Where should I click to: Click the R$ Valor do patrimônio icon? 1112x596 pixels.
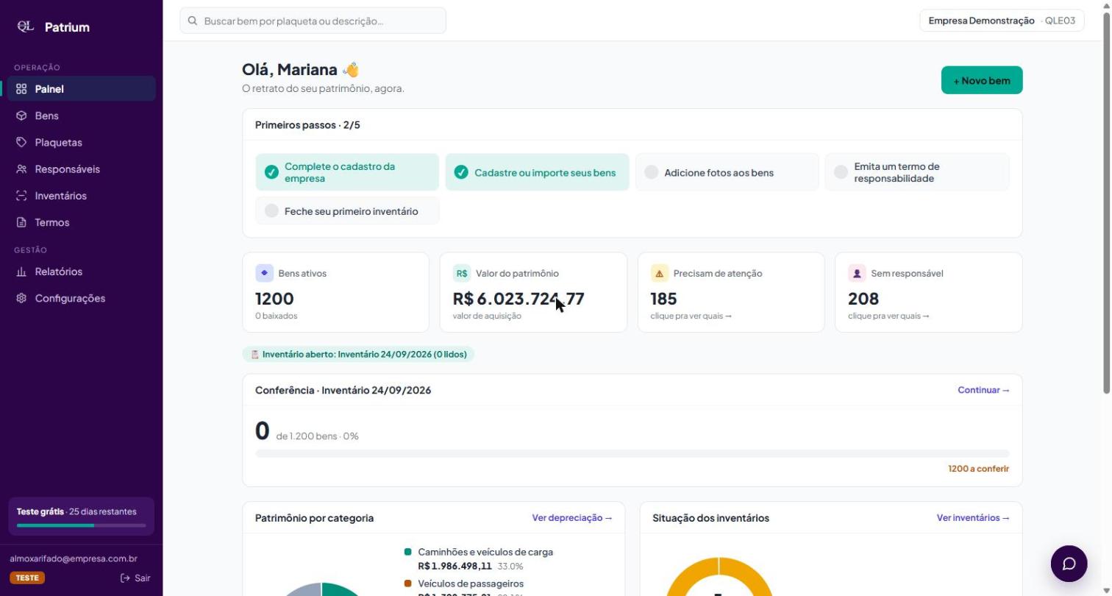462,273
